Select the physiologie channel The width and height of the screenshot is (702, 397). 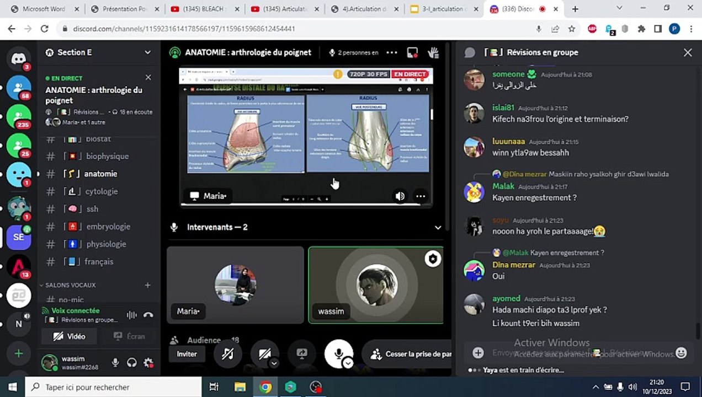106,244
